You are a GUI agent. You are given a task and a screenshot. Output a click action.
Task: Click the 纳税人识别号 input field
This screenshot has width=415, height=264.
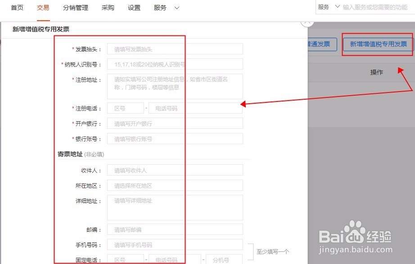(x=175, y=64)
